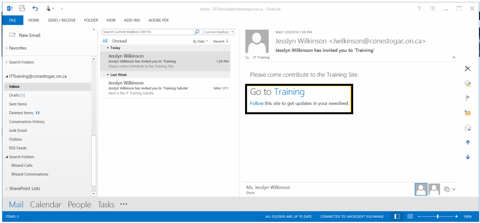The width and height of the screenshot is (480, 223).
Task: Select first contact photo in People Pane
Action: 421,189
